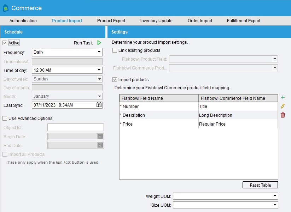Viewport: 291px width, 212px height.
Task: Open the Fulfillment Export tab
Action: [243, 21]
